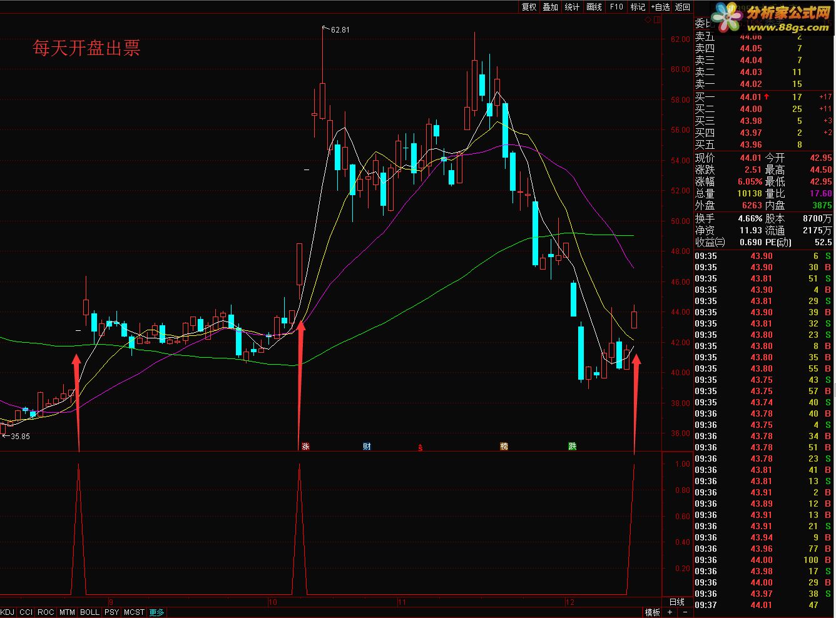Switch to ROC indicator tab
The height and width of the screenshot is (618, 836).
(x=46, y=612)
